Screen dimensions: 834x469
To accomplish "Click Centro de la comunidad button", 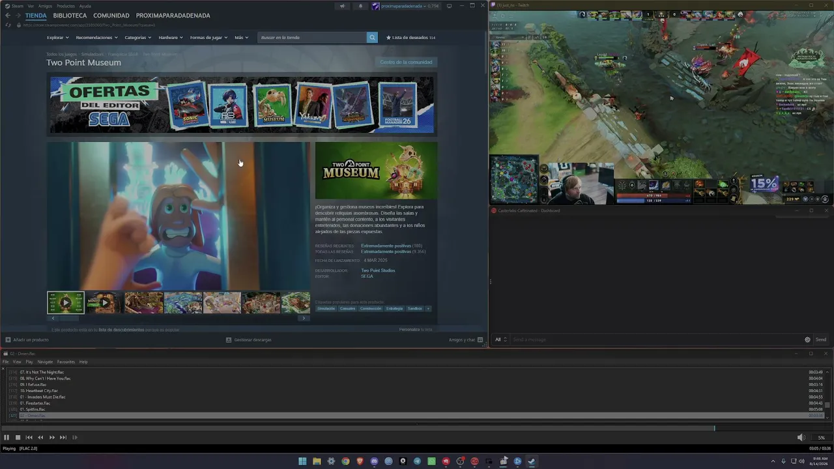I will point(406,63).
